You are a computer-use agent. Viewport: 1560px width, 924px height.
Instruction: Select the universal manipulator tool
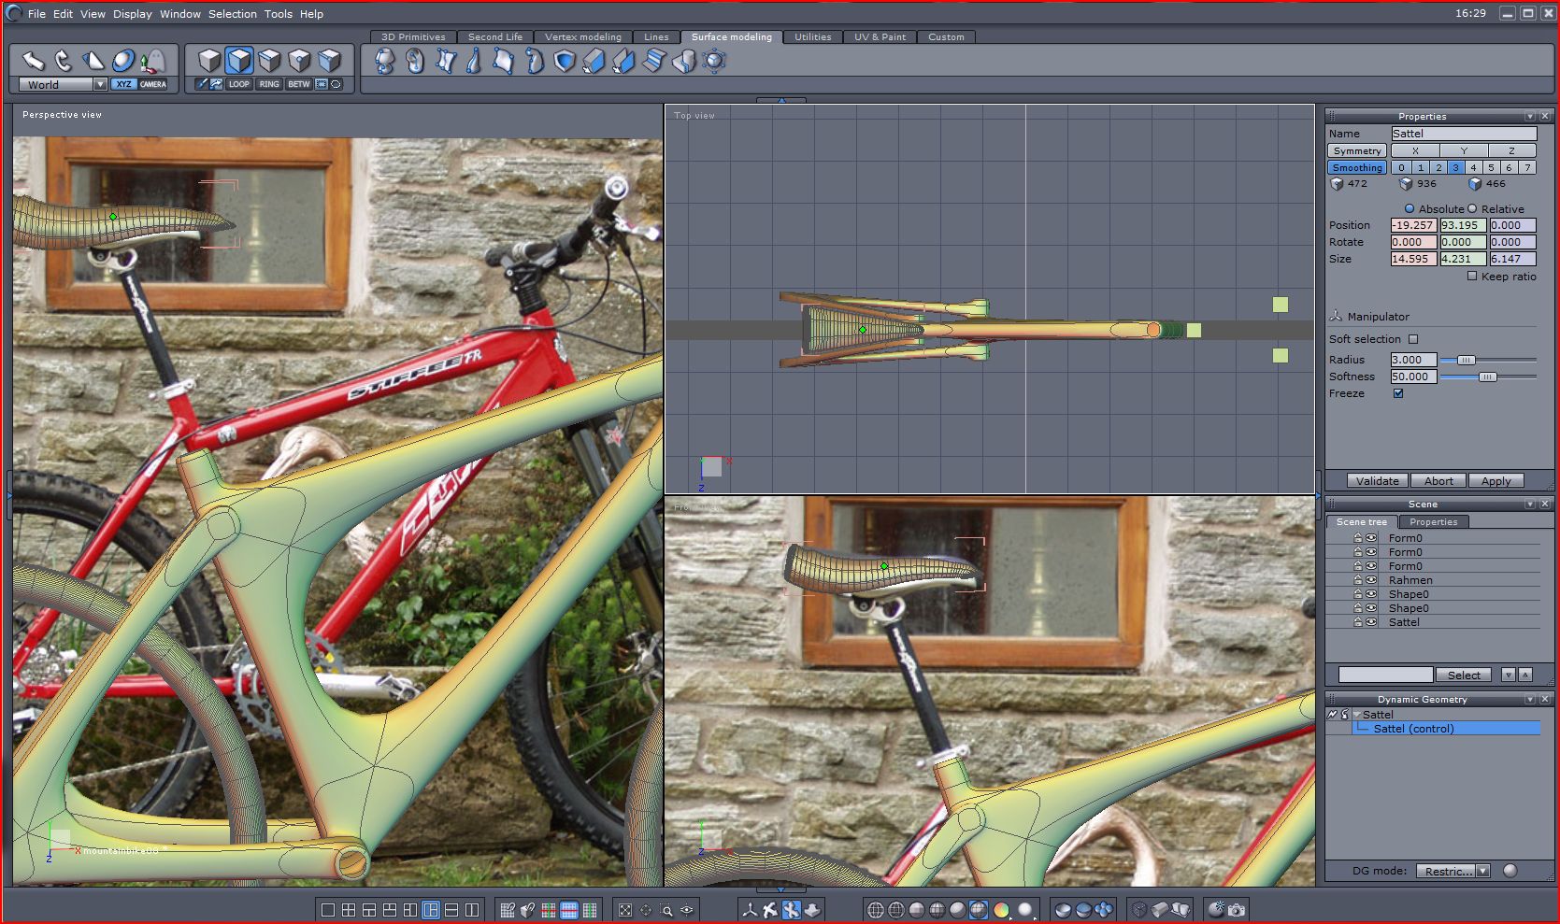[122, 61]
